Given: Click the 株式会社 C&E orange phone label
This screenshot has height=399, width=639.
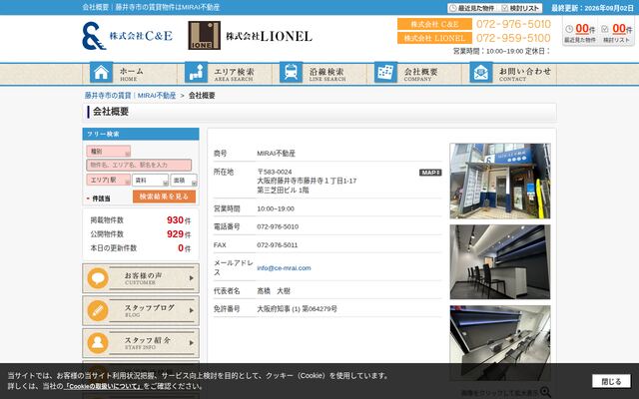Looking at the screenshot, I should tap(434, 24).
